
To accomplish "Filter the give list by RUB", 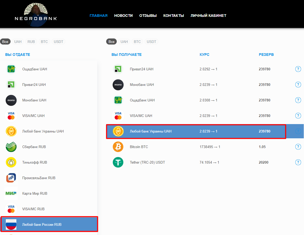I will pos(31,42).
